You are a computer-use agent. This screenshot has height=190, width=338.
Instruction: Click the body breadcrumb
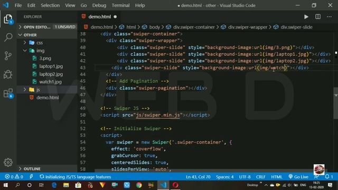[154, 27]
